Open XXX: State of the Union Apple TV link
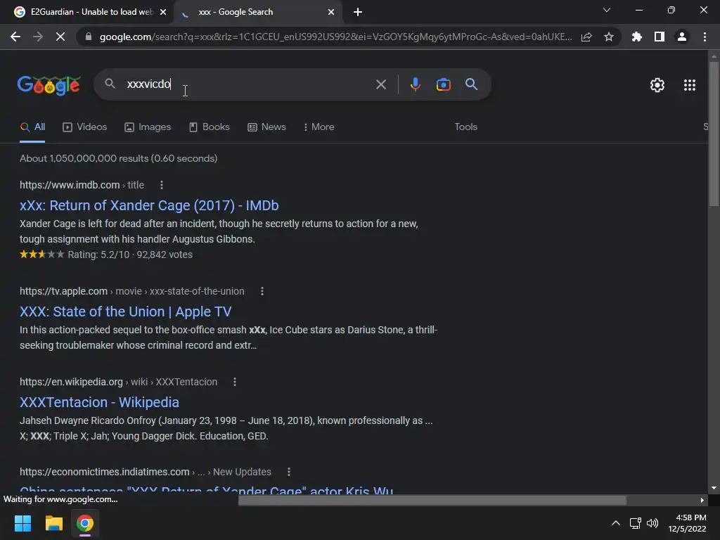 point(125,311)
